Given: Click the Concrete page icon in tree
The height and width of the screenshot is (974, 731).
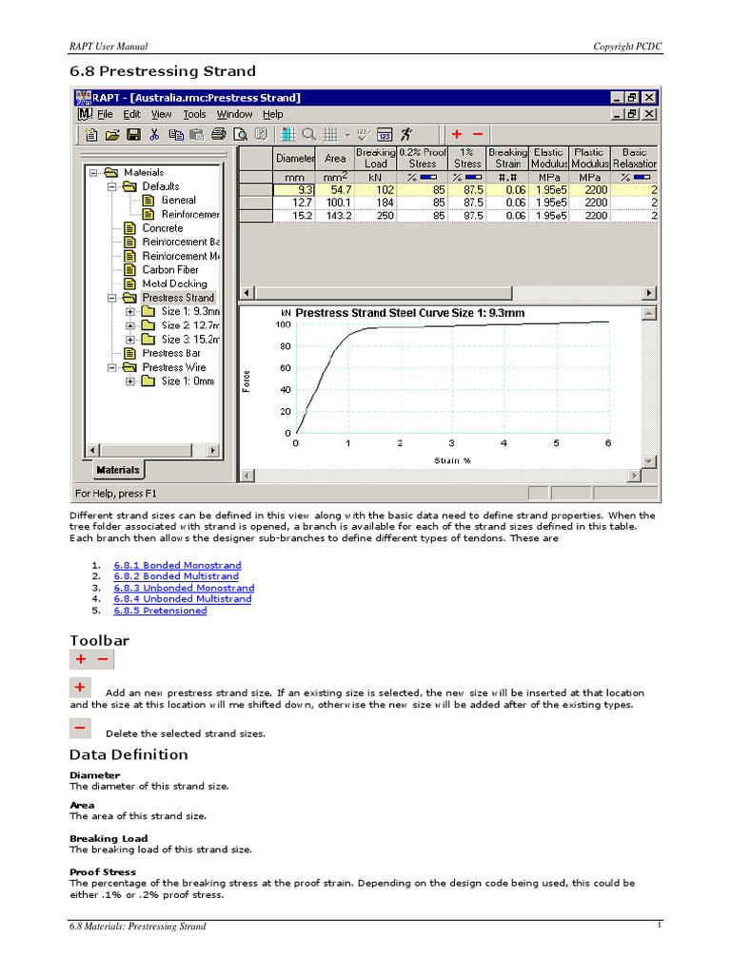Looking at the screenshot, I should click(x=129, y=228).
